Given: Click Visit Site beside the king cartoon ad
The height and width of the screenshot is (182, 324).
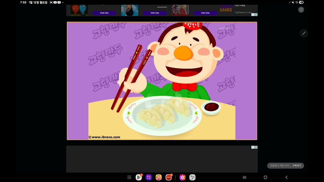Looking at the screenshot, I should [x=205, y=13].
